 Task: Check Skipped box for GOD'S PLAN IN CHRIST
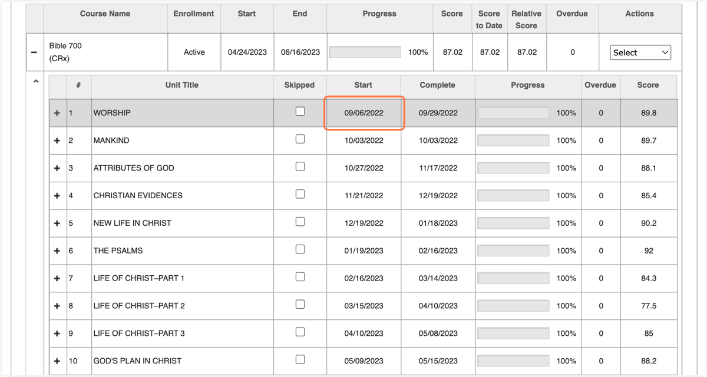point(300,359)
